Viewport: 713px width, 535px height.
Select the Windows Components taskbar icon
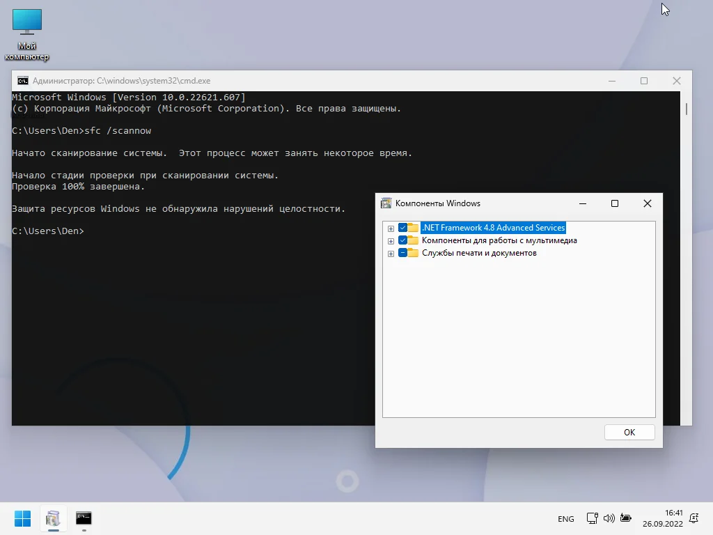click(x=53, y=518)
